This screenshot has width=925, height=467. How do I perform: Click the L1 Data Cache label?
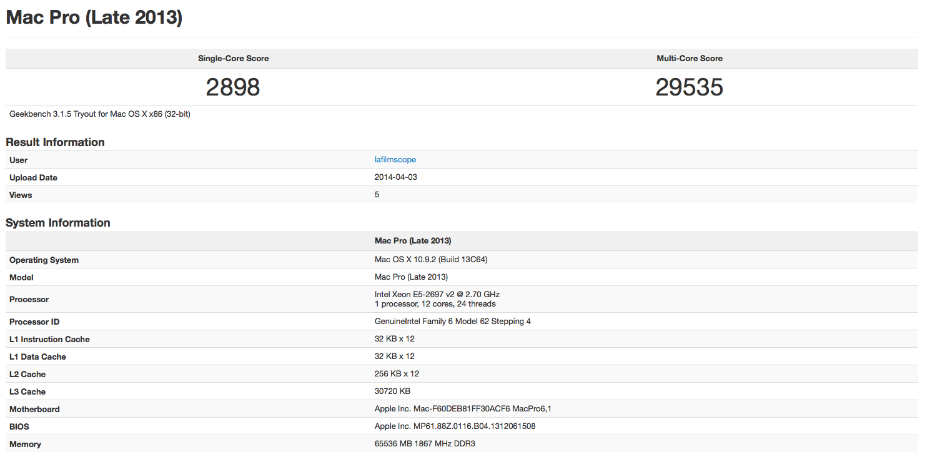pyautogui.click(x=37, y=357)
